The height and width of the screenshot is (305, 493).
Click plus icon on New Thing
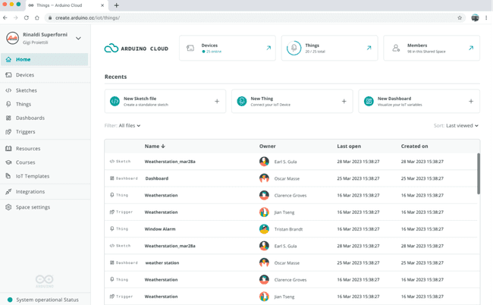coord(344,101)
